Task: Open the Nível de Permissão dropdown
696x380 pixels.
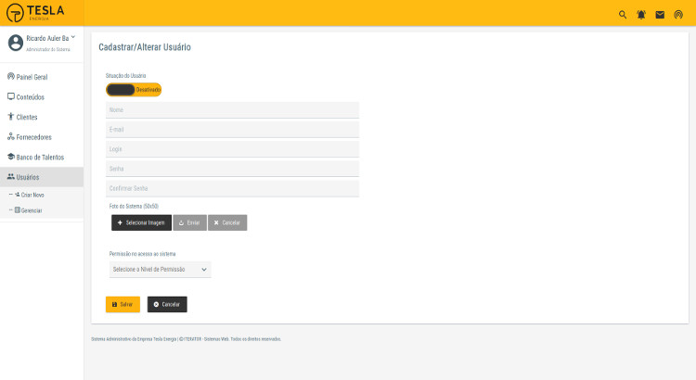Action: coord(161,269)
